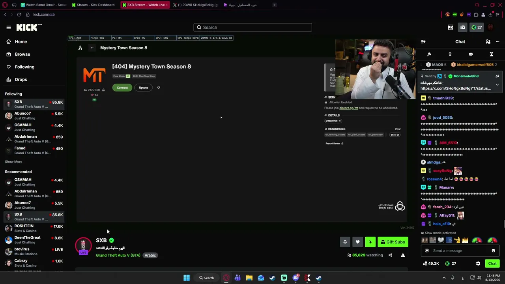The image size is (505, 284).
Task: Open the KICKs balance showing 27 in header
Action: click(x=477, y=27)
